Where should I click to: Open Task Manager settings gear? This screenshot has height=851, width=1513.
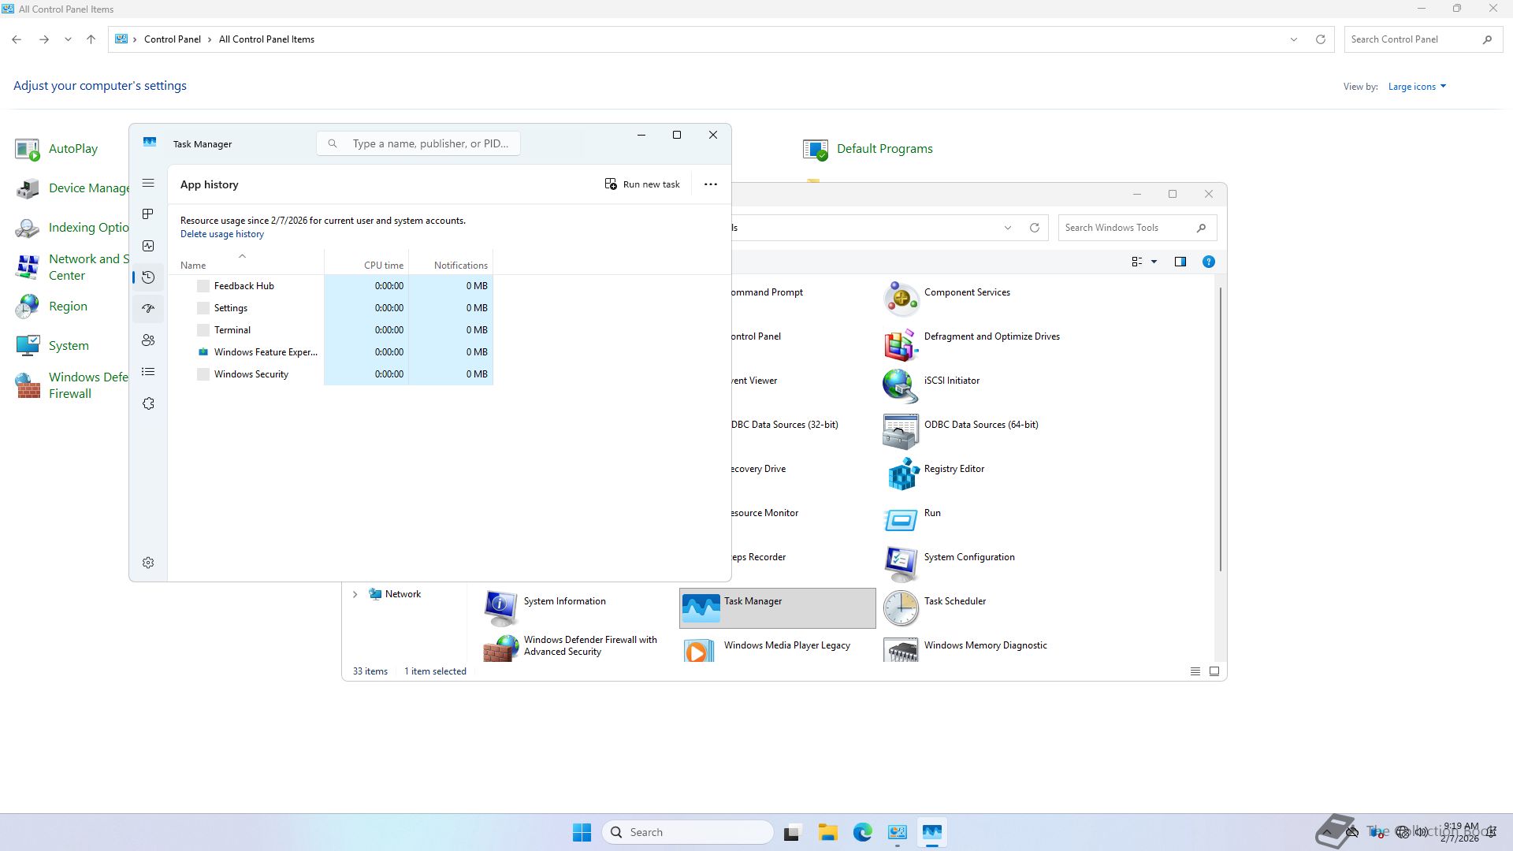click(x=148, y=563)
